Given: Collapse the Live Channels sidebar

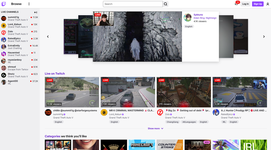Looking at the screenshot, I should tap(36, 12).
